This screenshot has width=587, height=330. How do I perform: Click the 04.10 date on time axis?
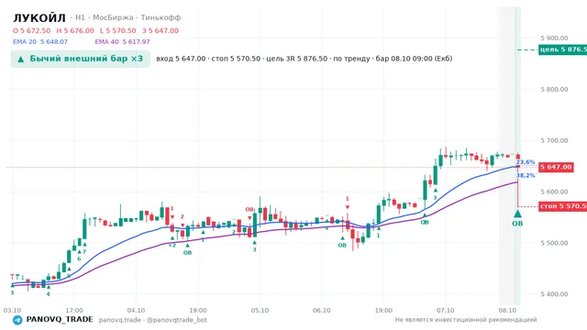(136, 311)
